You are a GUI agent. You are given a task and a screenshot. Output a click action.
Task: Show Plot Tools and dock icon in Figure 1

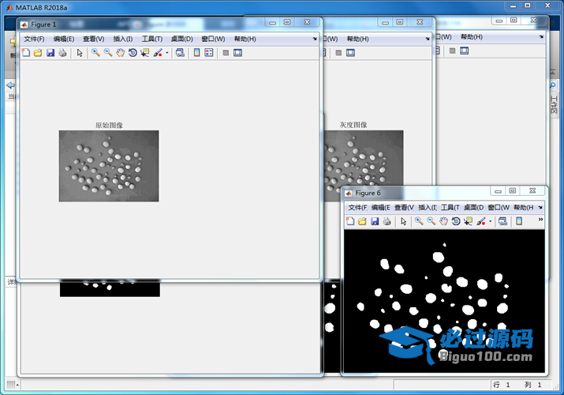click(237, 53)
